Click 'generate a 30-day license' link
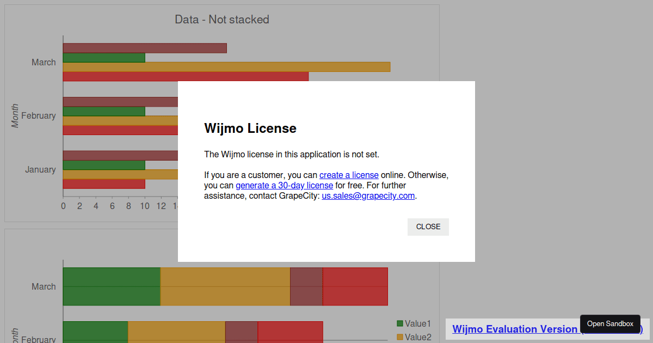Viewport: 653px width, 343px height. pos(284,186)
